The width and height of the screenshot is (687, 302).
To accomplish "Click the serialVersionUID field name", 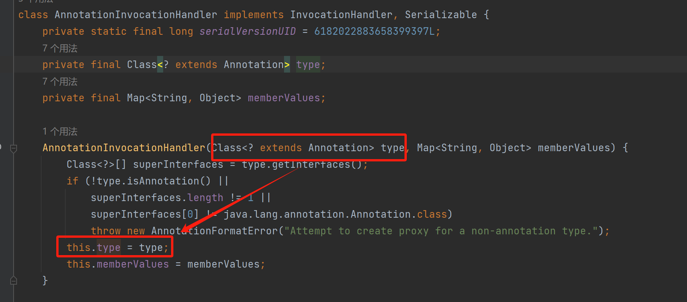I will coord(247,31).
